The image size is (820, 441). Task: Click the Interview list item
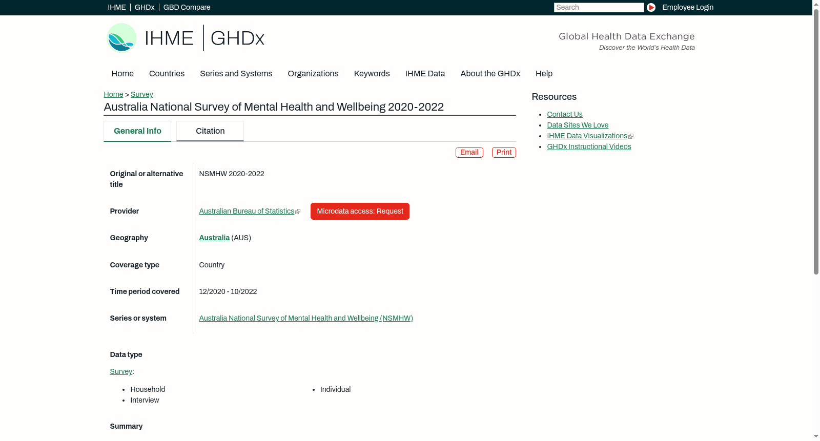(145, 400)
